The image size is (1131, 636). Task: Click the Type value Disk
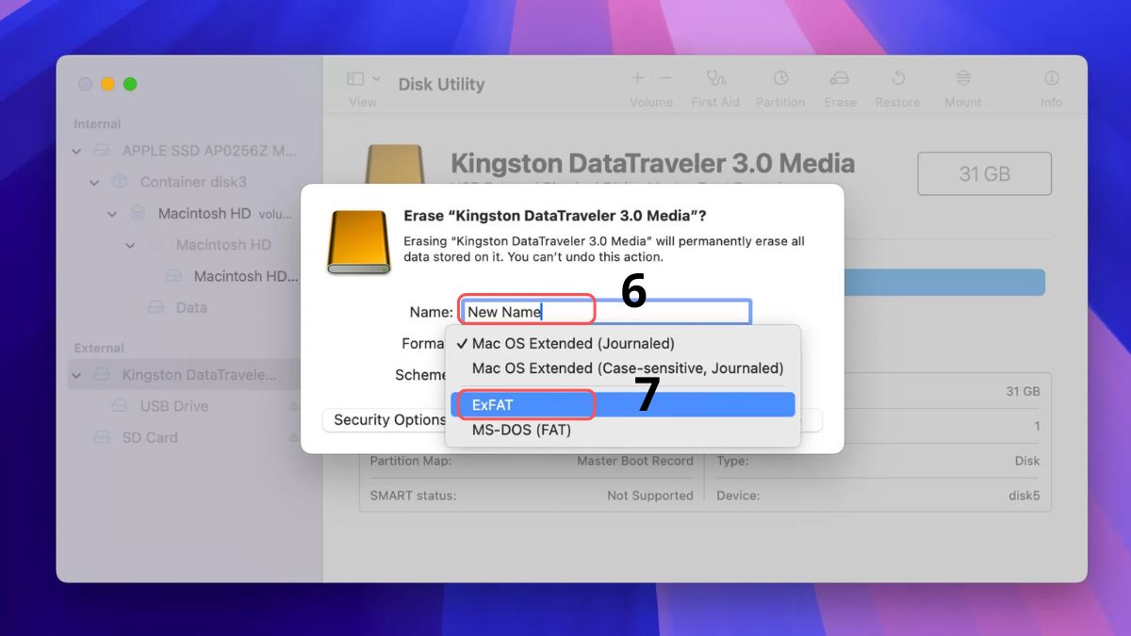click(1027, 462)
